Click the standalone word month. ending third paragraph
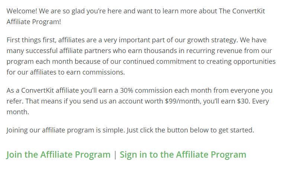This screenshot has height=171, width=284. pos(18,112)
